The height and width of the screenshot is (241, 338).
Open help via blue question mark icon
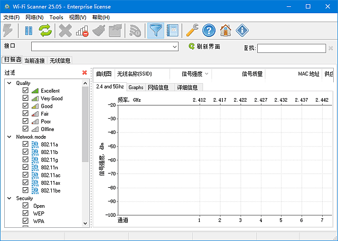point(209,31)
